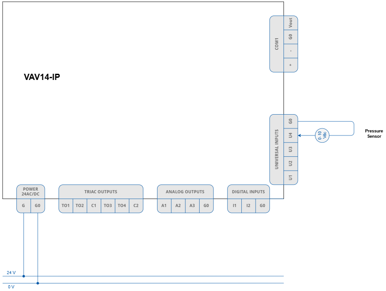Select the C2 common terminal
Image resolution: width=386 pixels, height=291 pixels.
(x=136, y=206)
